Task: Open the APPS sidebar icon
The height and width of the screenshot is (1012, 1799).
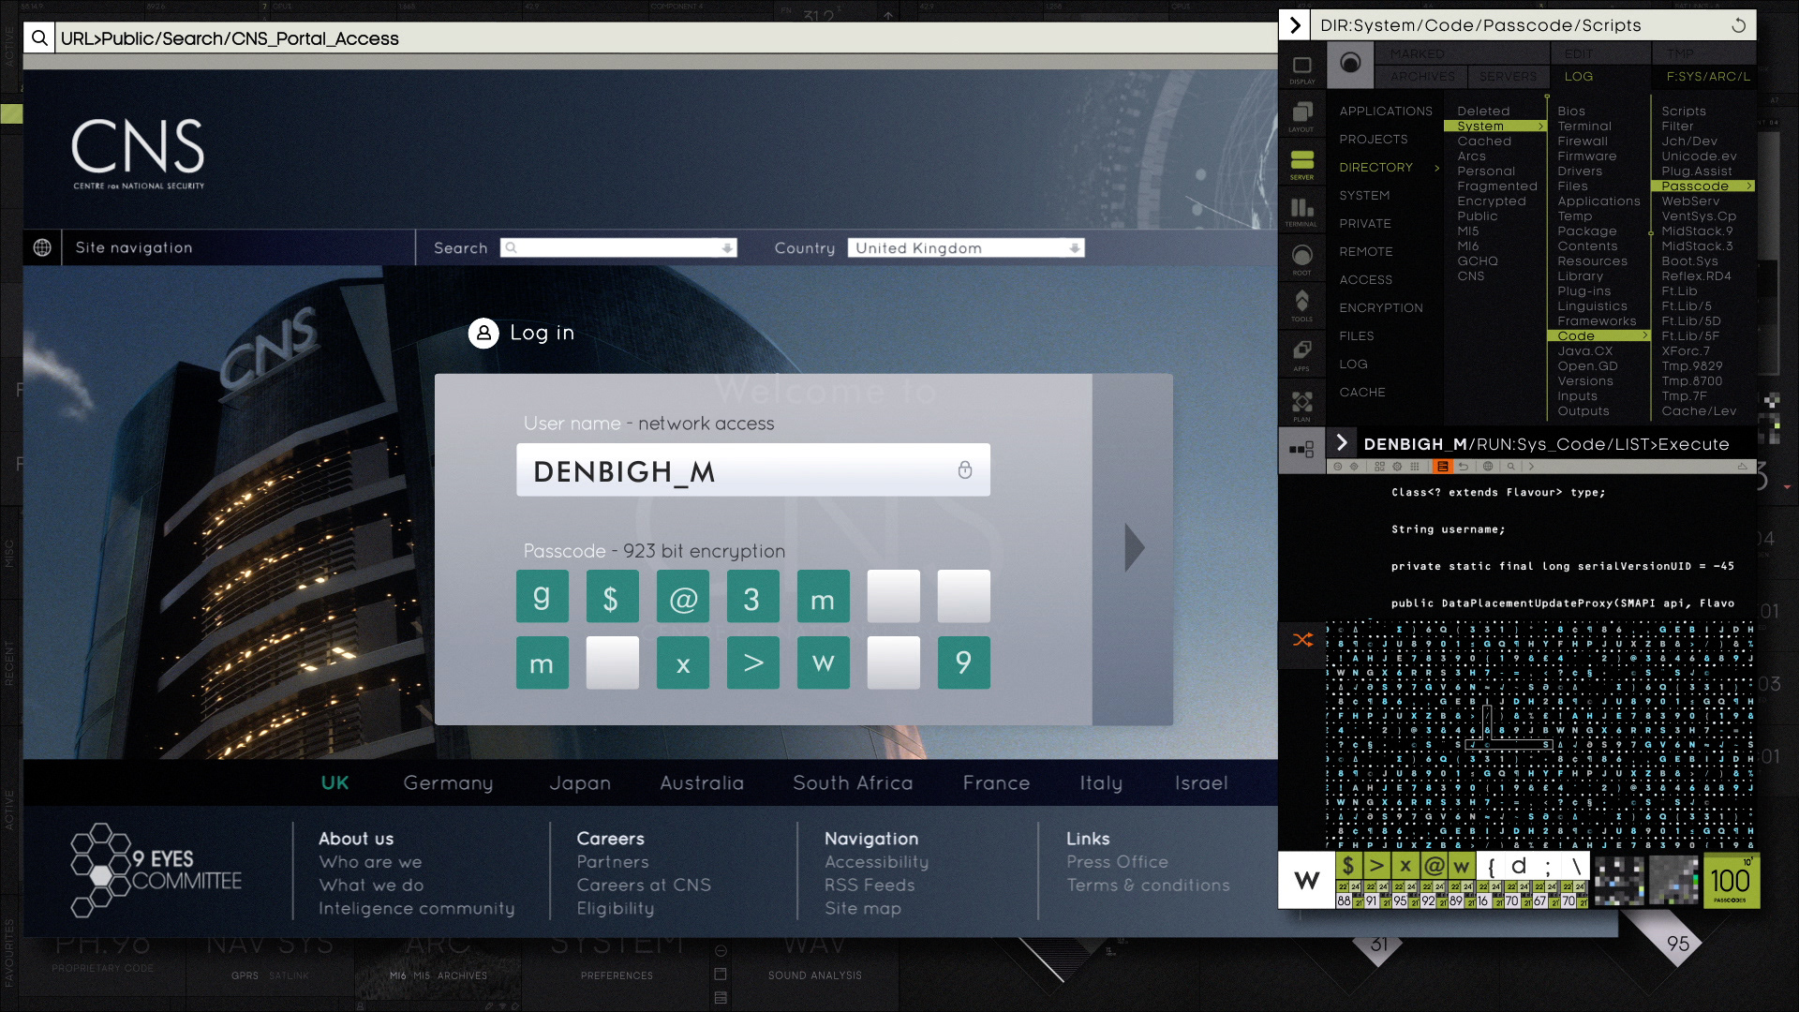Action: tap(1302, 354)
